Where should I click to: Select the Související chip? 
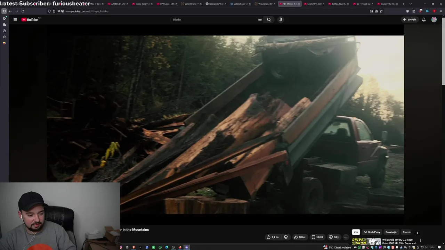point(391,232)
